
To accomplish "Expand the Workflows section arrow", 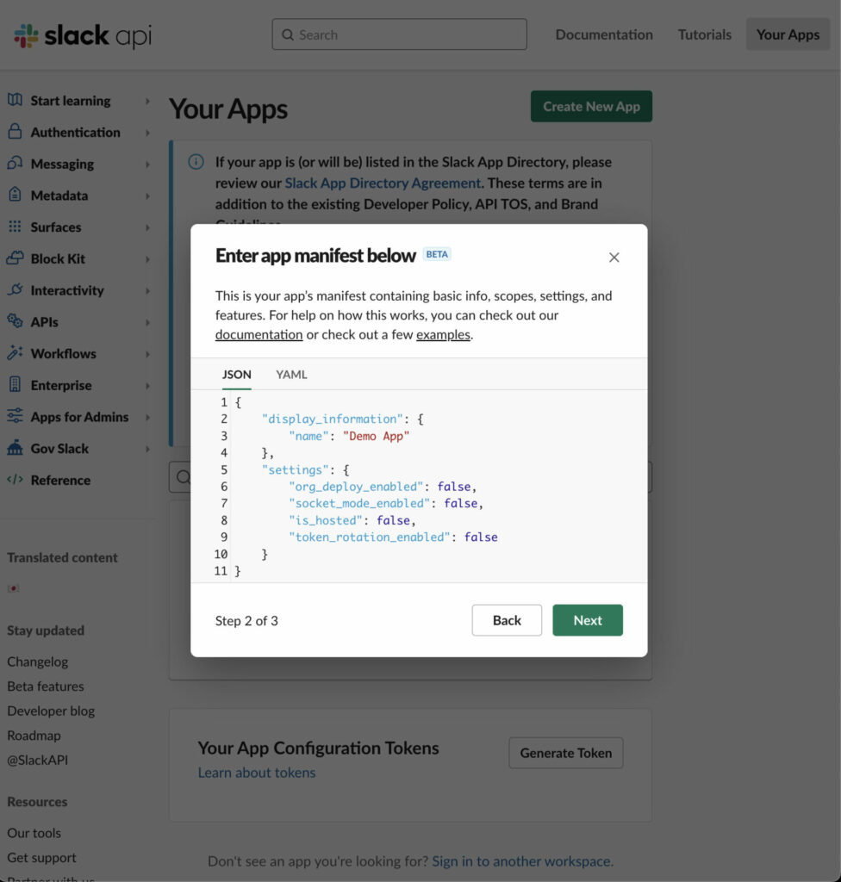I will click(147, 354).
